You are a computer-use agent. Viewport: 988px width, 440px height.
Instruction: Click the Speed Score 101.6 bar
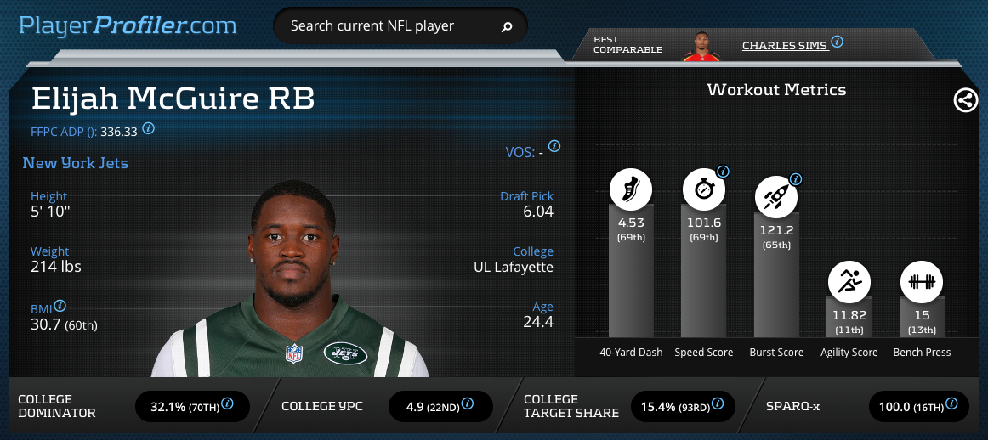point(704,271)
